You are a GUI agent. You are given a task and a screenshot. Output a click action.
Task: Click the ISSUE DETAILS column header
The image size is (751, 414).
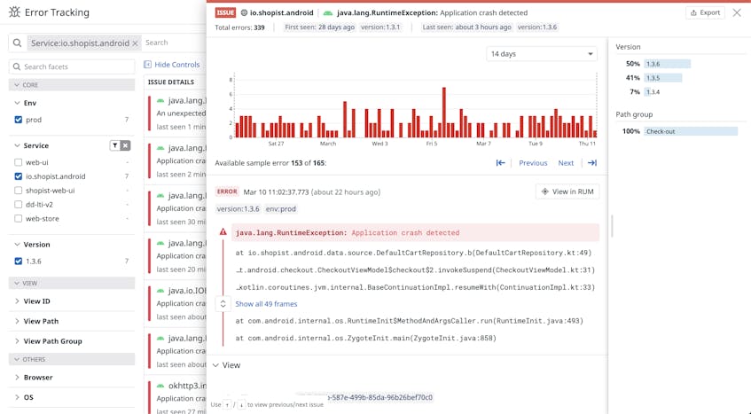click(171, 82)
